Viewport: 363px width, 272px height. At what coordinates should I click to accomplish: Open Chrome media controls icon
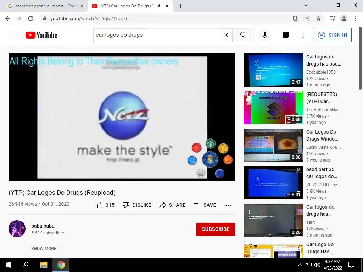pos(332,18)
